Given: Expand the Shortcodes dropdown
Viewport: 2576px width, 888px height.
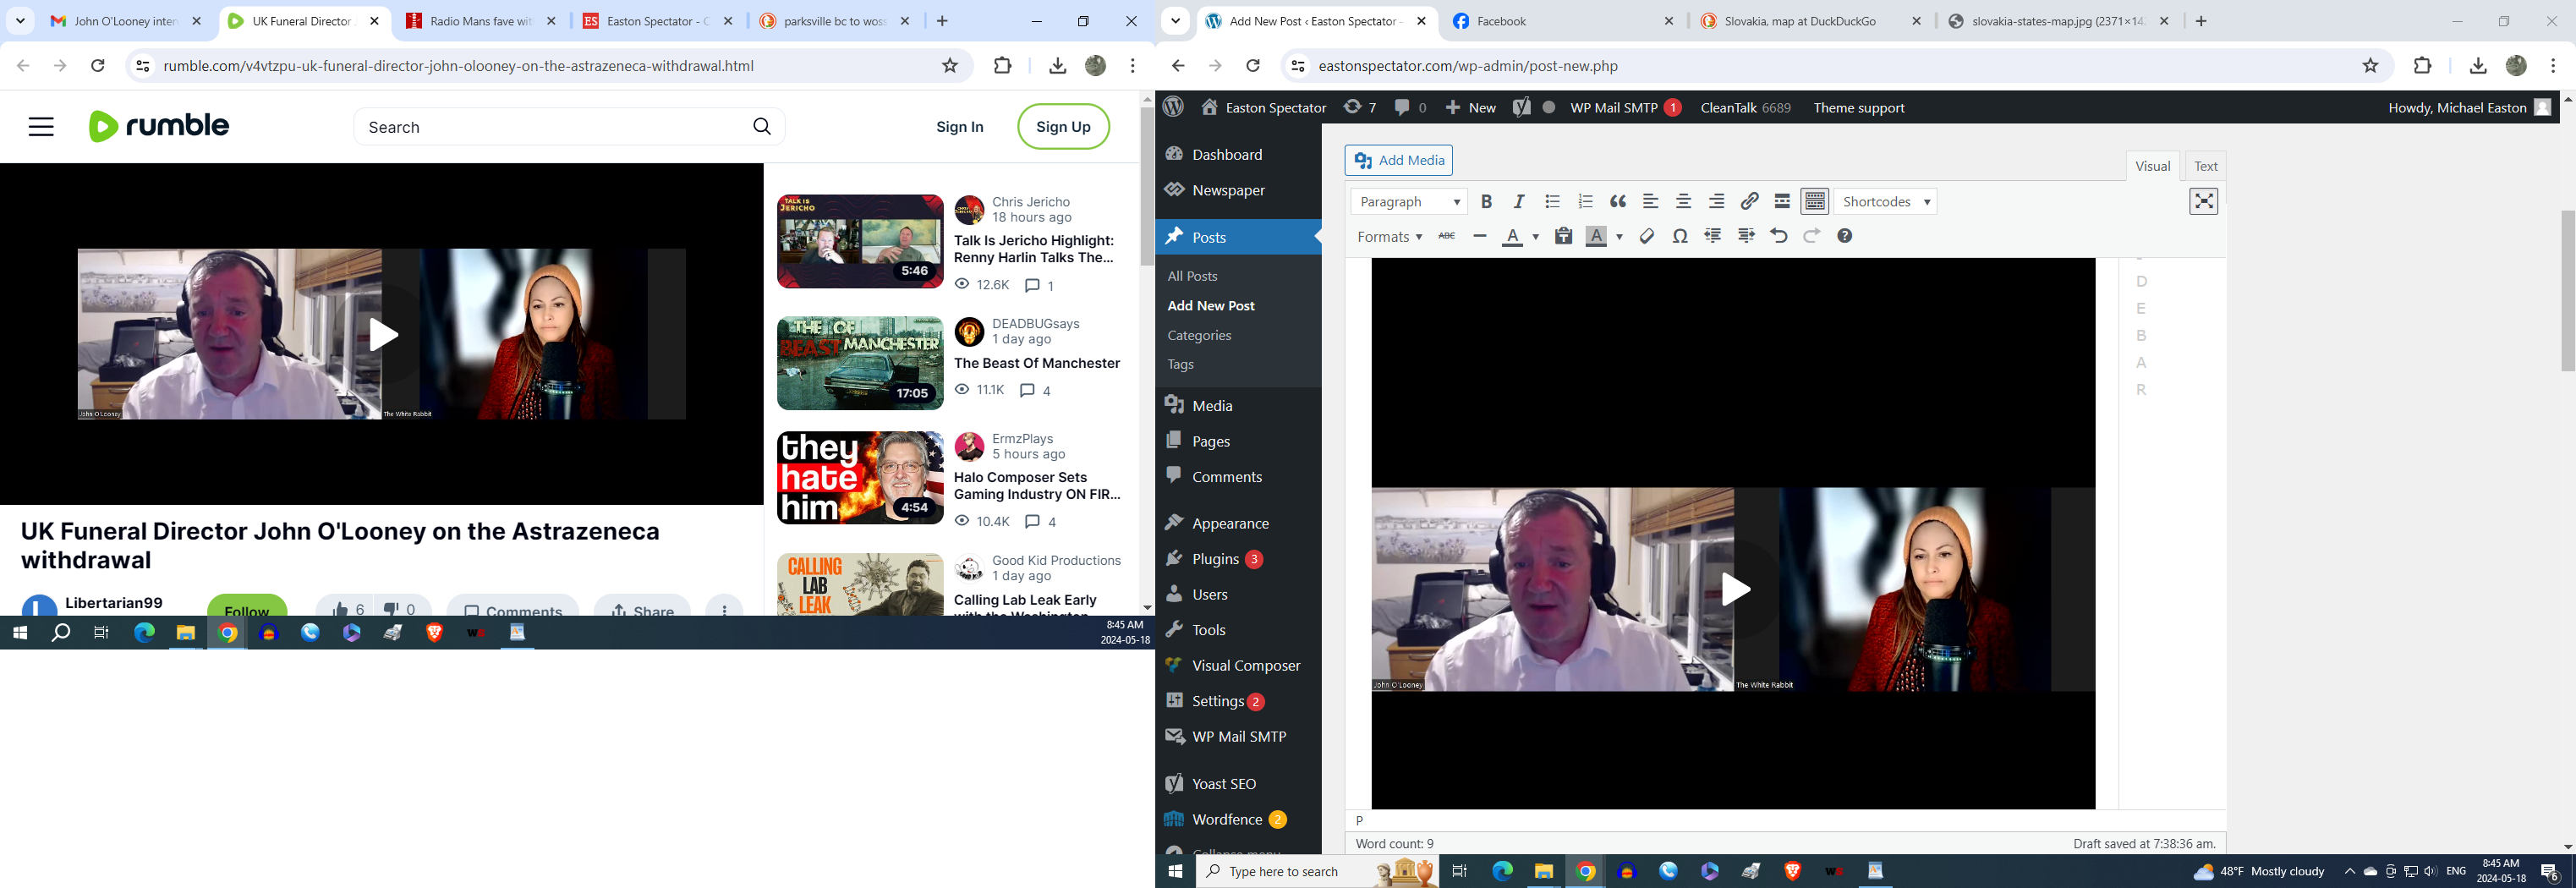Looking at the screenshot, I should (1885, 202).
